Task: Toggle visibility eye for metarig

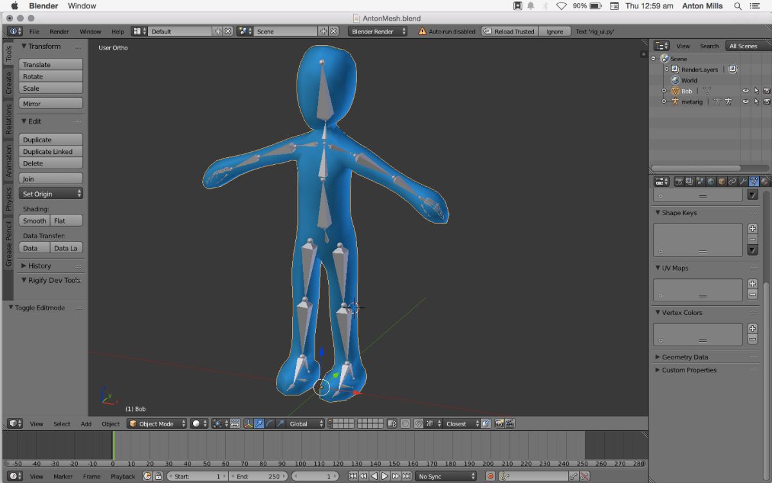Action: (746, 102)
